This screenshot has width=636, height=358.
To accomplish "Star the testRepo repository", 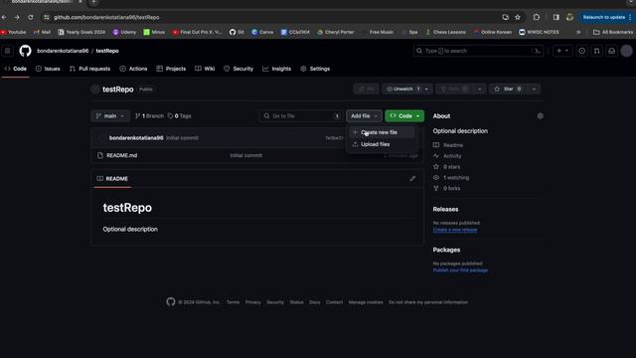I will (x=508, y=89).
